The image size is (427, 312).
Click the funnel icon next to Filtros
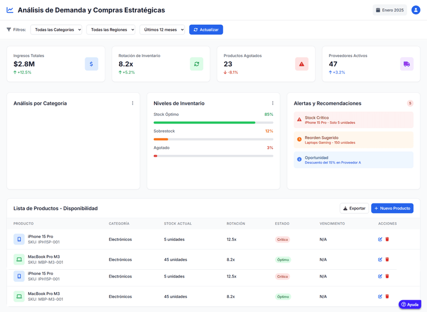click(9, 30)
